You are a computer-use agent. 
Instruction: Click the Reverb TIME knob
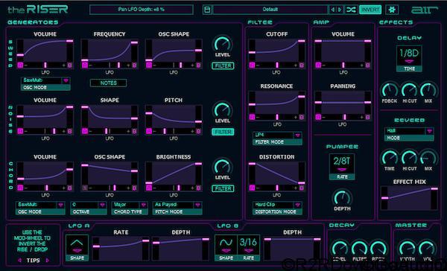pyautogui.click(x=390, y=158)
